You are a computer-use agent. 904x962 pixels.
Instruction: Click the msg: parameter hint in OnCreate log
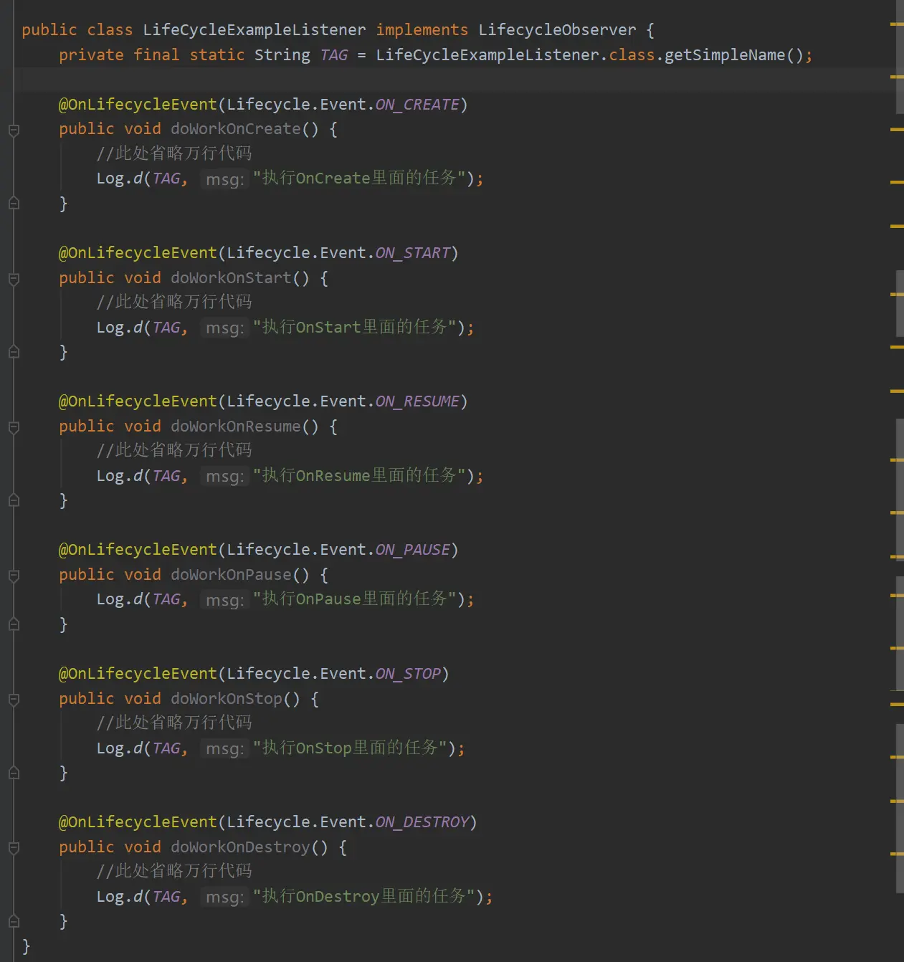tap(224, 179)
